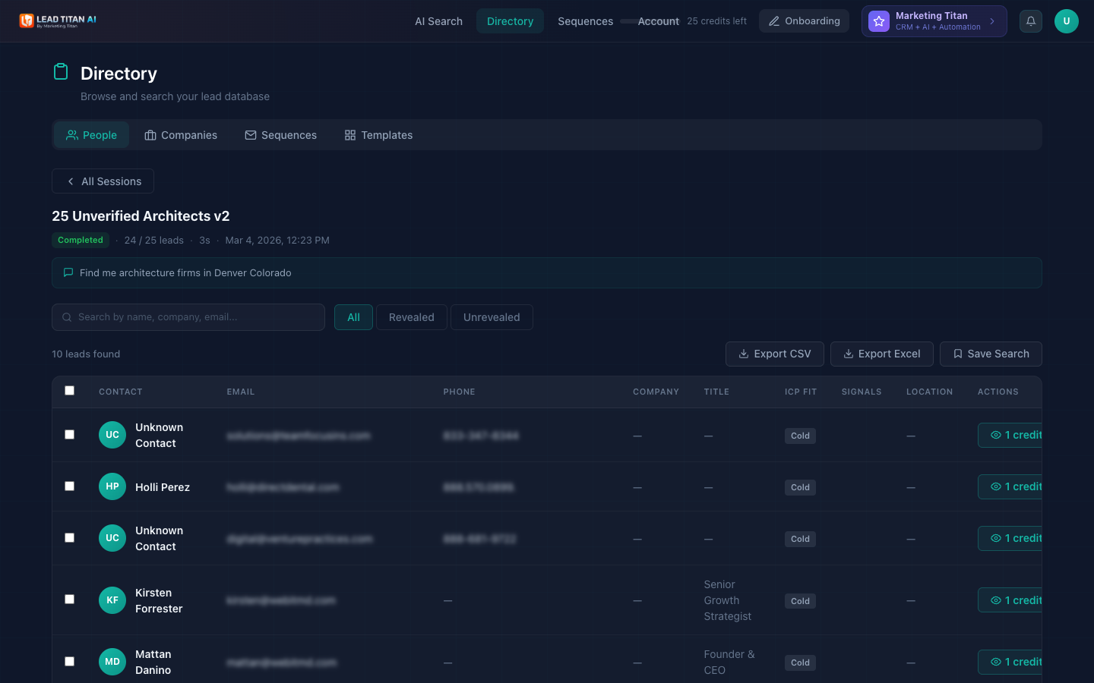The image size is (1094, 683).
Task: Switch to the Companies tab
Action: coord(181,135)
